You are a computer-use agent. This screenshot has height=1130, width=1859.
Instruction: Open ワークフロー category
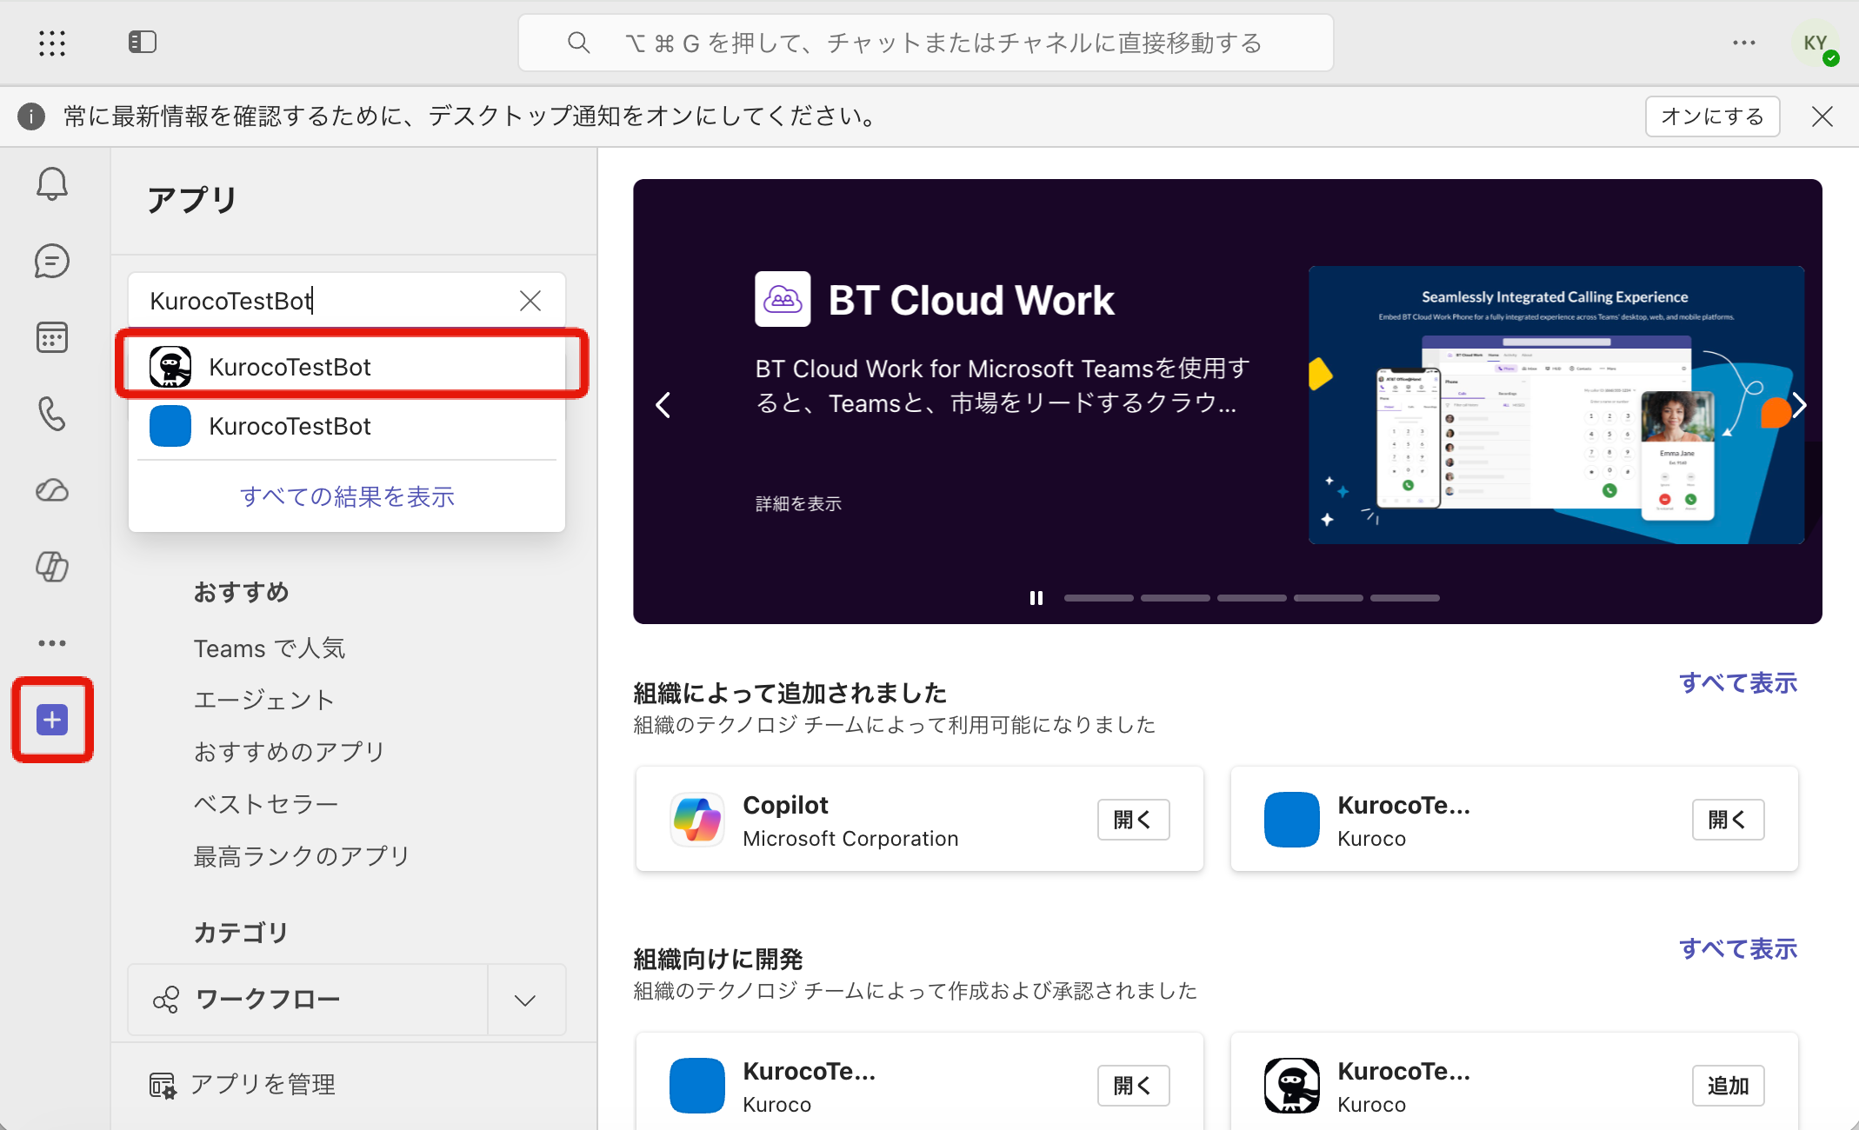(x=308, y=1000)
